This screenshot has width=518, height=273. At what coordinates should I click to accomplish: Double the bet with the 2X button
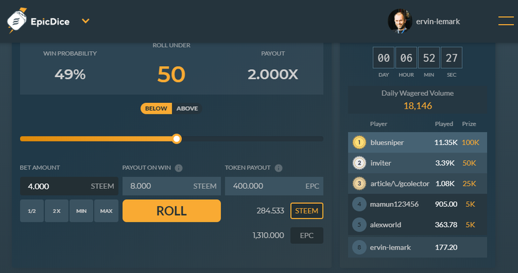[56, 211]
